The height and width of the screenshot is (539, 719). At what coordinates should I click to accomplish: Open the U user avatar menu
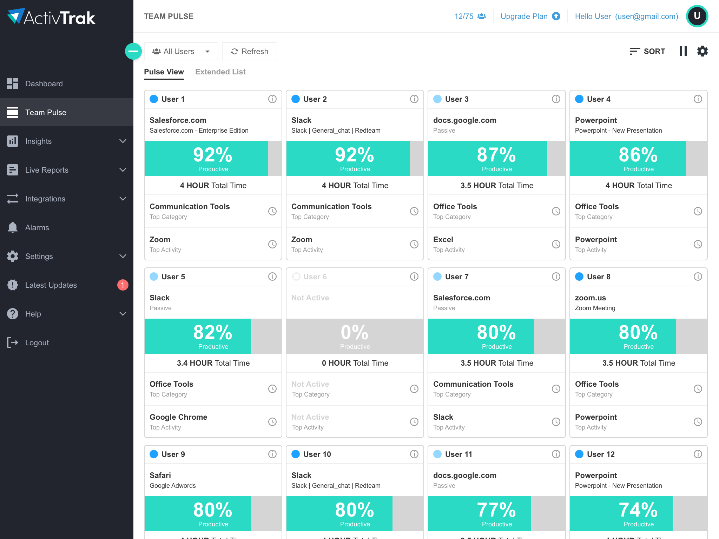tap(697, 16)
